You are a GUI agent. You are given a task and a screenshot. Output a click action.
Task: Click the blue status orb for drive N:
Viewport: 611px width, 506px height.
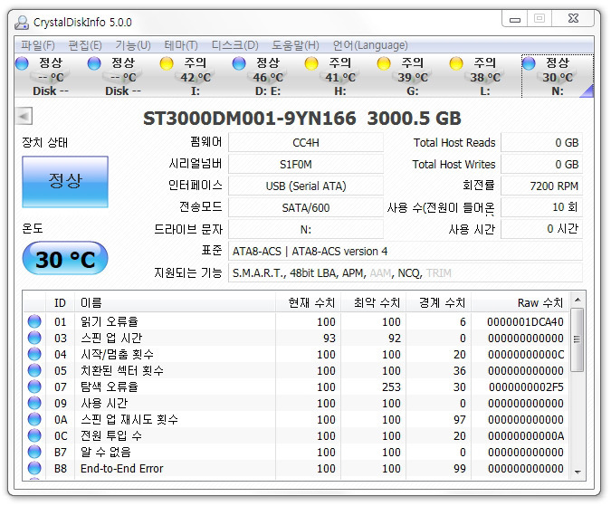tap(529, 63)
